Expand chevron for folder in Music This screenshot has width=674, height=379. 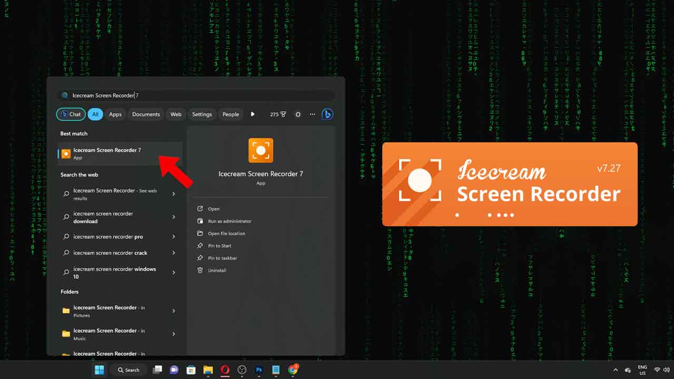[x=174, y=334]
